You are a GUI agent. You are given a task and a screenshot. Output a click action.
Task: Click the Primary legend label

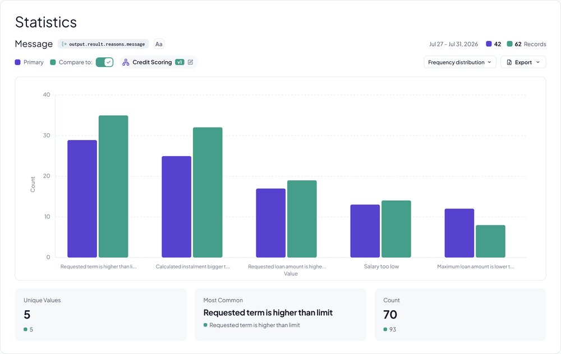(x=33, y=62)
